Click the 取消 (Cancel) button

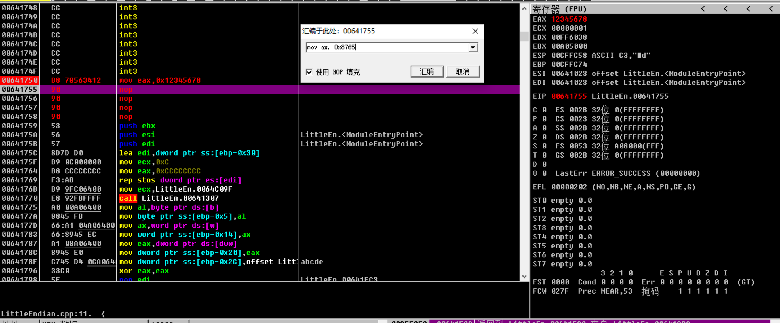[x=463, y=72]
